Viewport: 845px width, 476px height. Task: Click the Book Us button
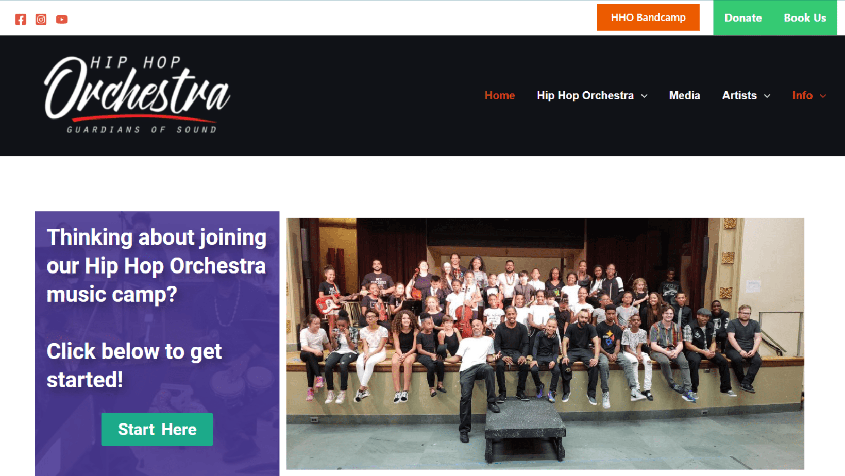805,18
